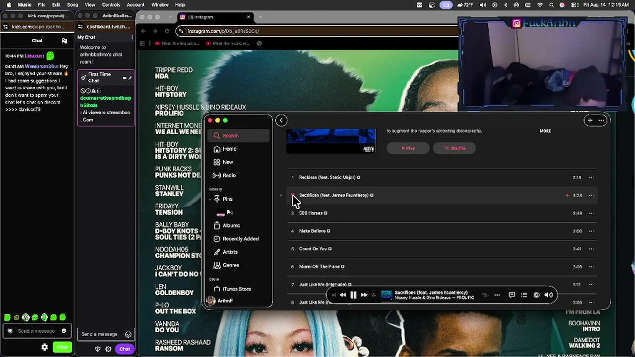
Task: Select the 500 Horses track
Action: pyautogui.click(x=442, y=213)
